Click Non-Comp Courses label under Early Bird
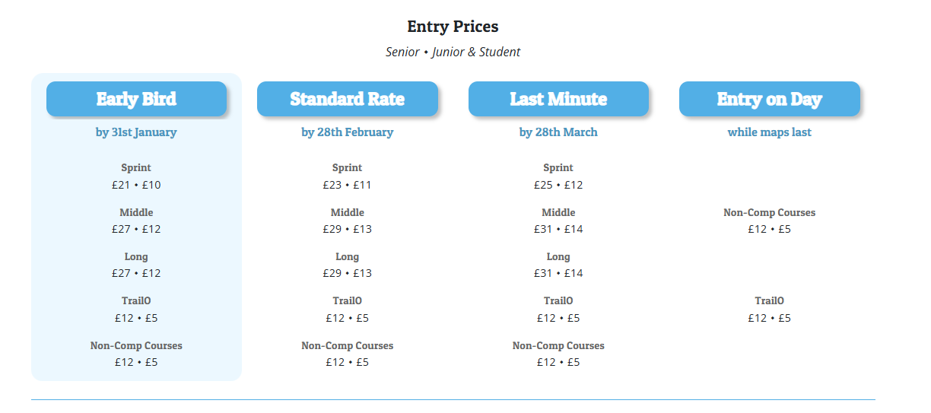This screenshot has width=931, height=413. point(136,345)
